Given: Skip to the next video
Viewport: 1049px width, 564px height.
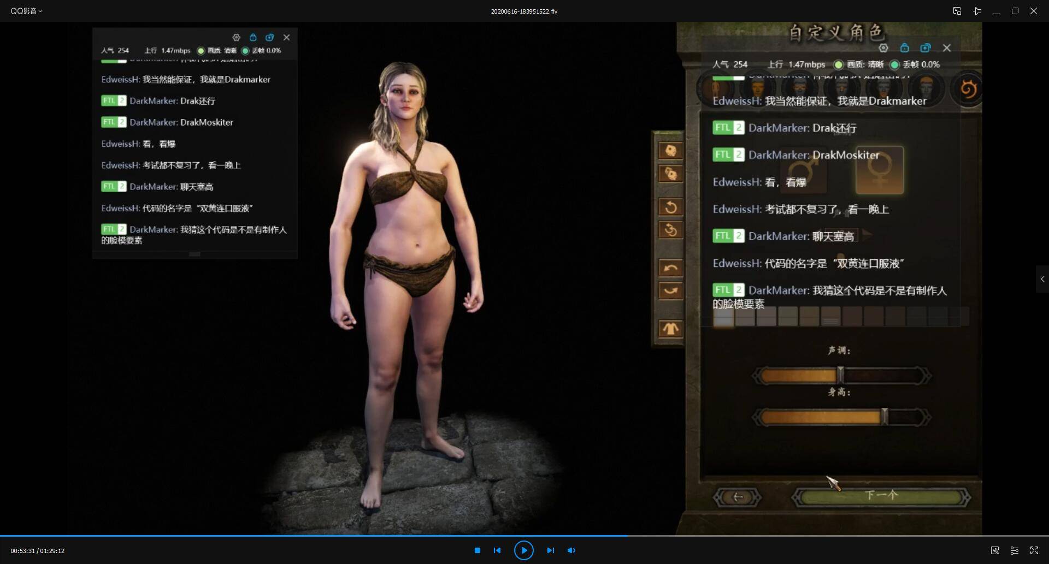Looking at the screenshot, I should click(x=550, y=550).
